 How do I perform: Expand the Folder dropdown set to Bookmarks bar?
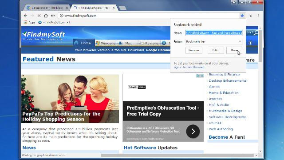pyautogui.click(x=214, y=41)
